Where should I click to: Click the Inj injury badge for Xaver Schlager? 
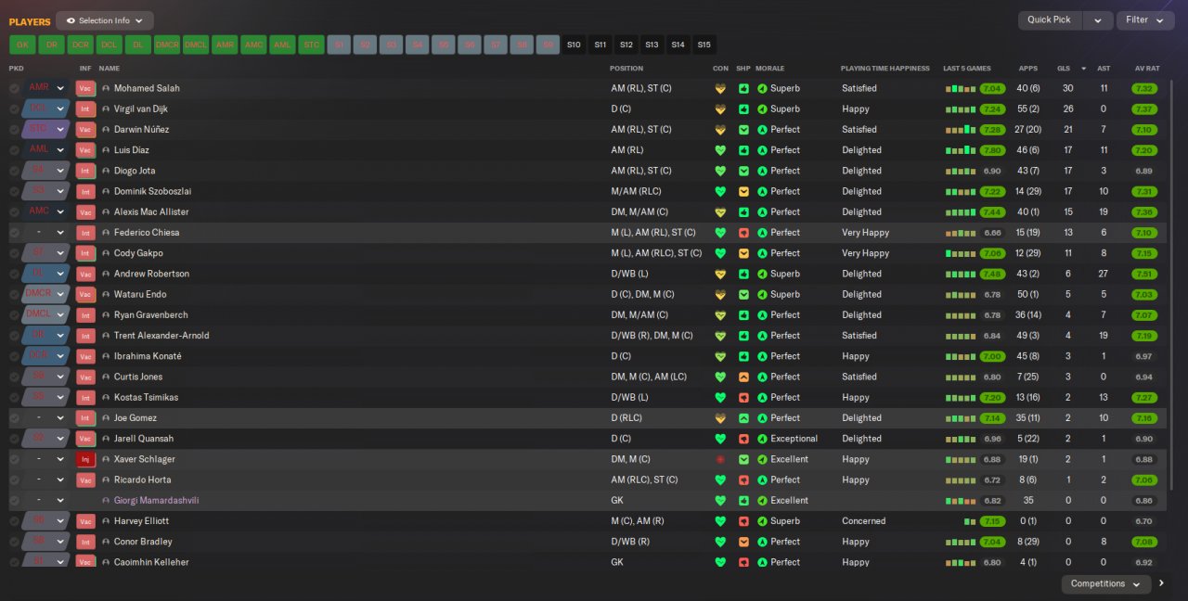(85, 459)
